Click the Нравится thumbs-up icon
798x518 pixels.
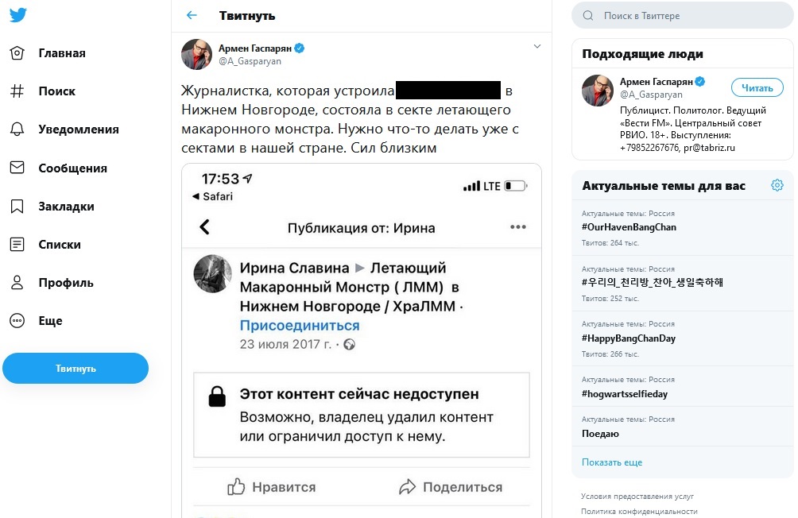(236, 487)
